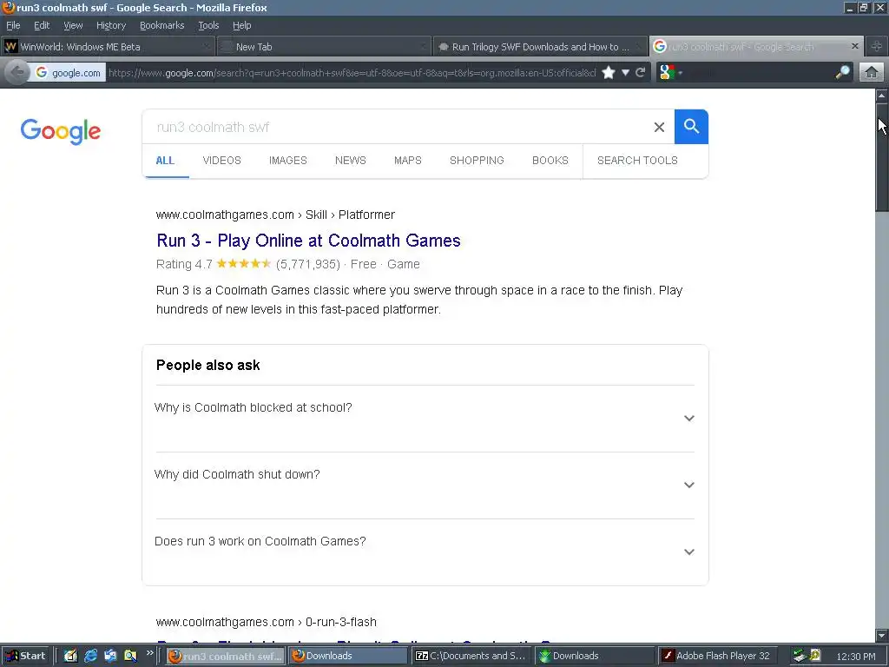The height and width of the screenshot is (667, 889).
Task: Launch Outlook Express from quick launch
Action: (110, 656)
